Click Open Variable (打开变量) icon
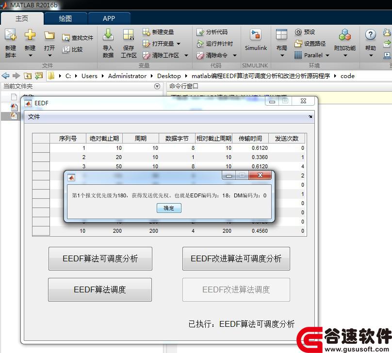This screenshot has width=392, height=353. tap(146, 44)
